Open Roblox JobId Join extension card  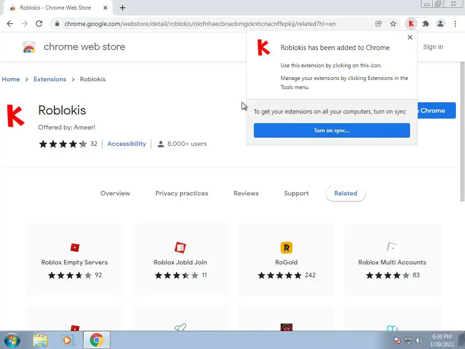[x=180, y=260]
